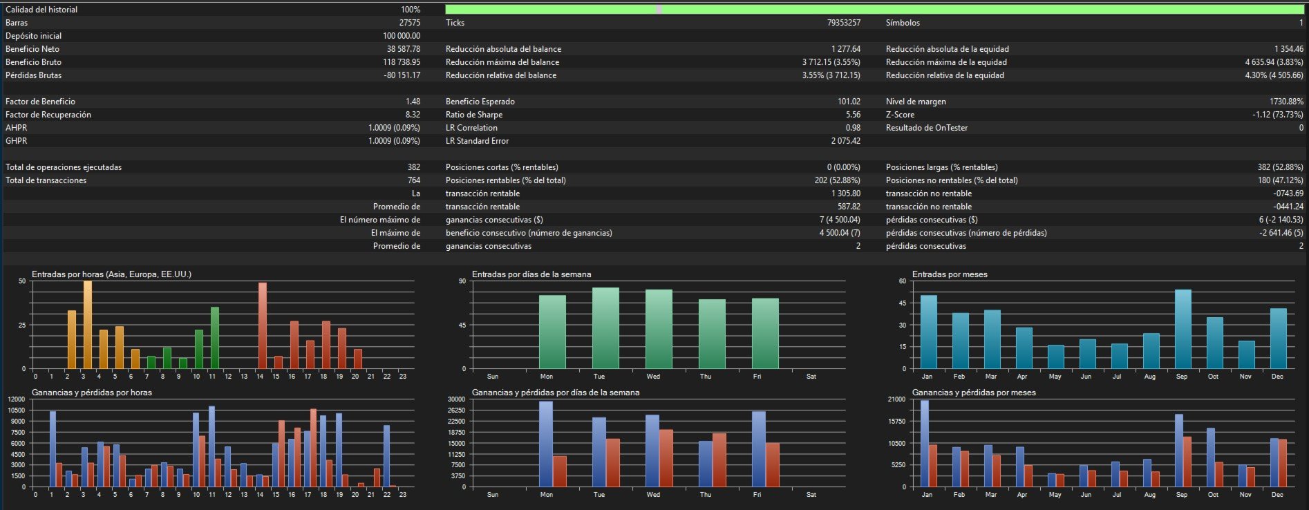Select chart title "Entradas por horas (Asia, Europa, EE.UU.)"
Image resolution: width=1309 pixels, height=510 pixels.
point(111,274)
